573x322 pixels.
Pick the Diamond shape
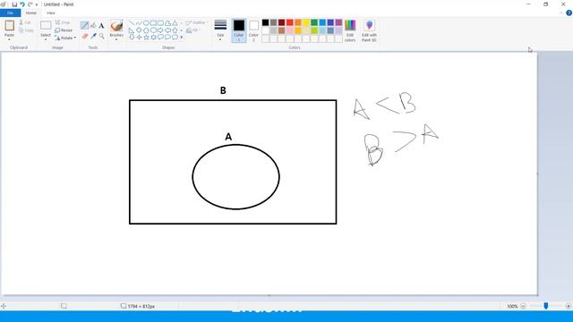(x=139, y=30)
